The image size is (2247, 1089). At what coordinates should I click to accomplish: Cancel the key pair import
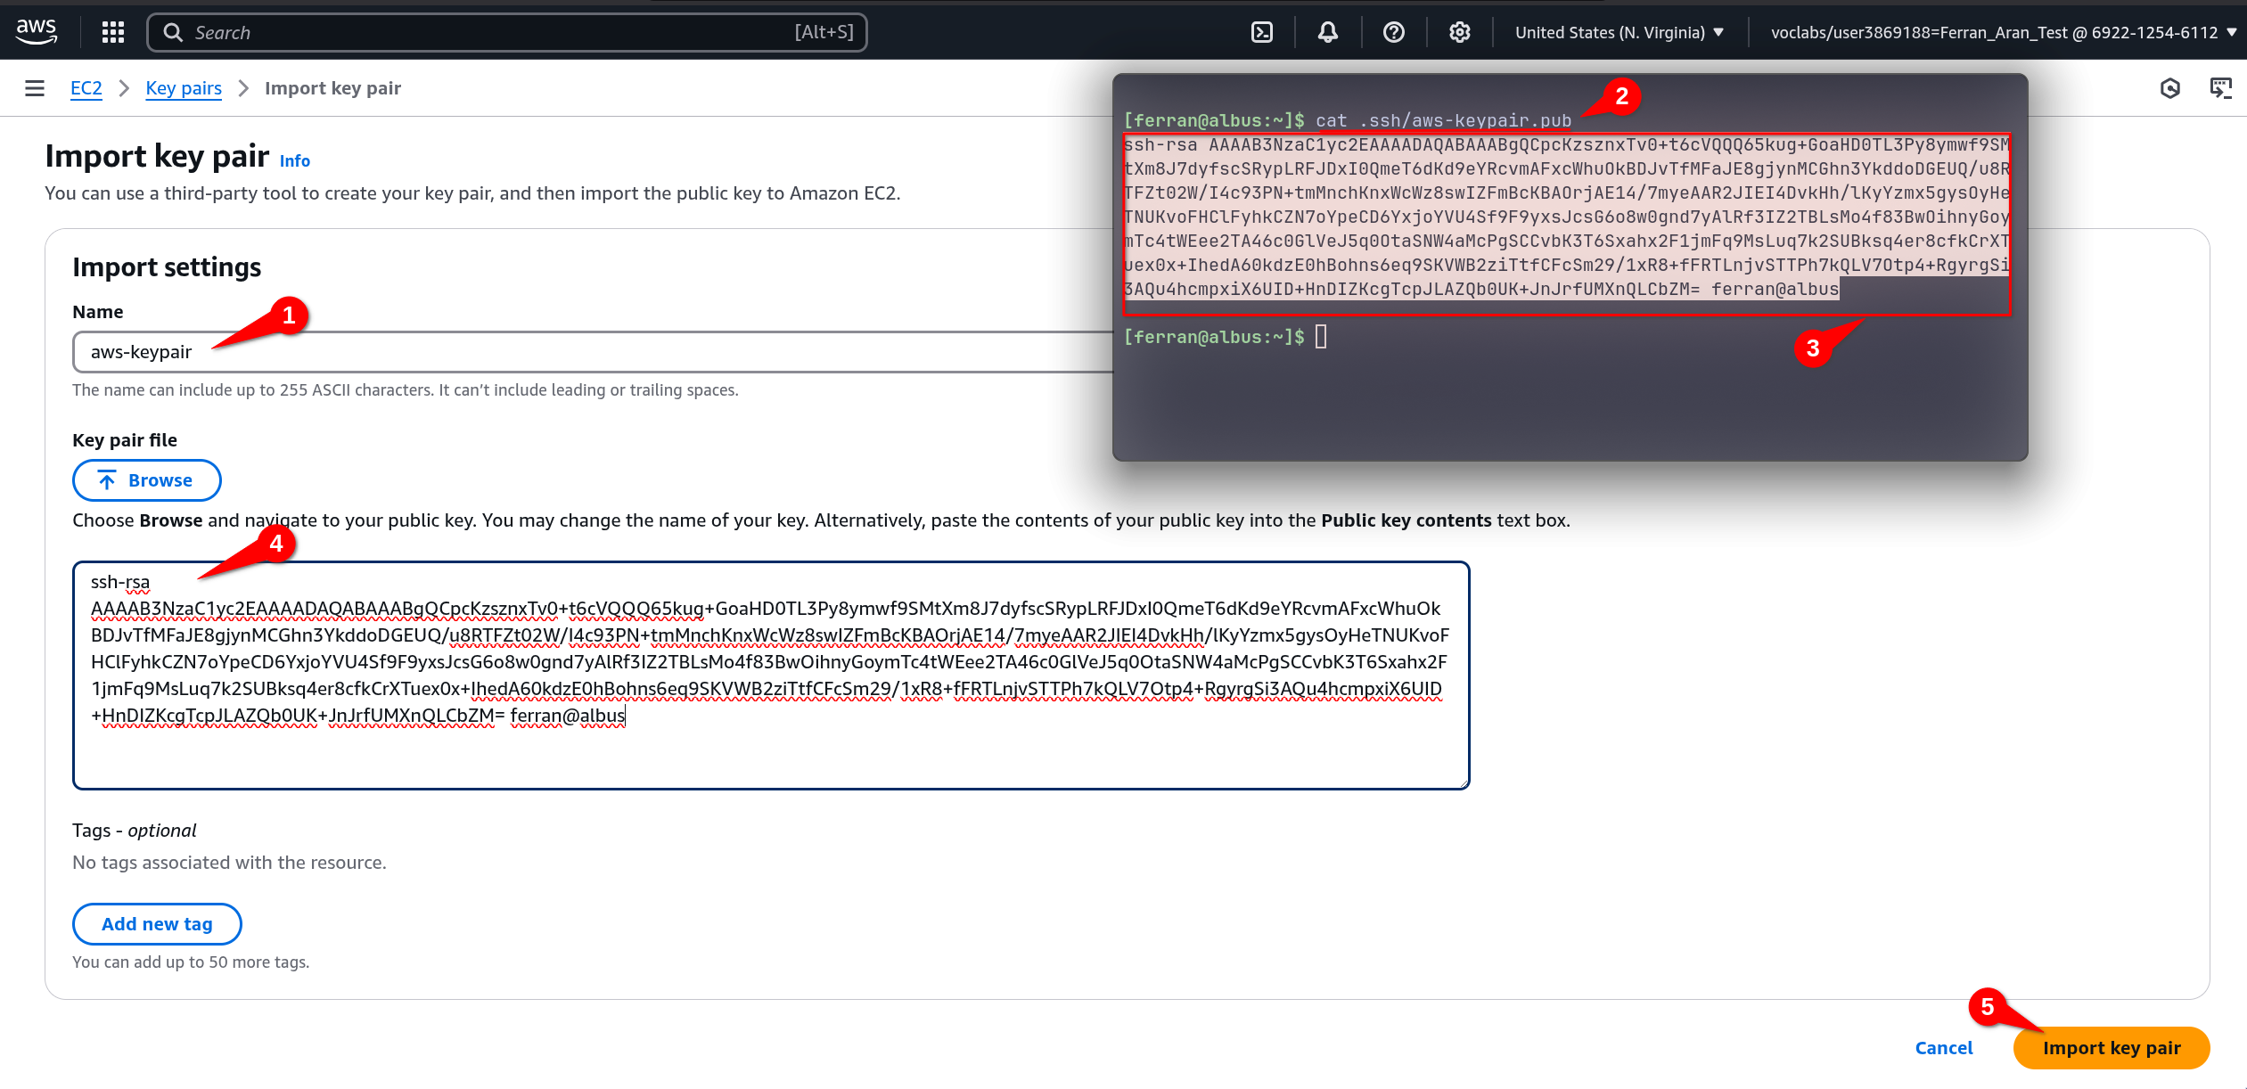click(x=1944, y=1048)
